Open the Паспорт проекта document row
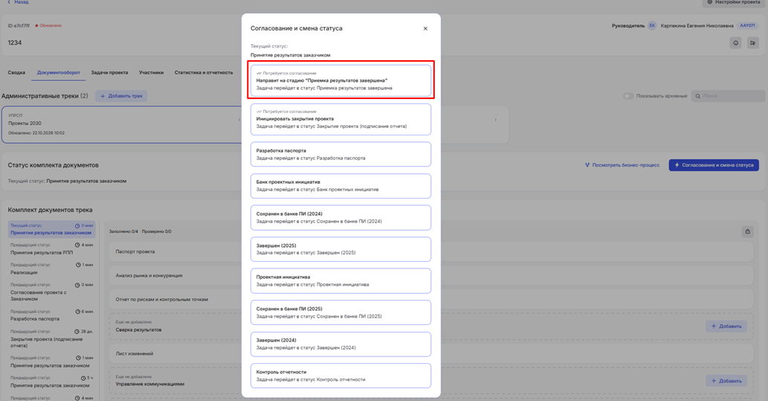Screen dimensions: 768x401 (431, 252)
